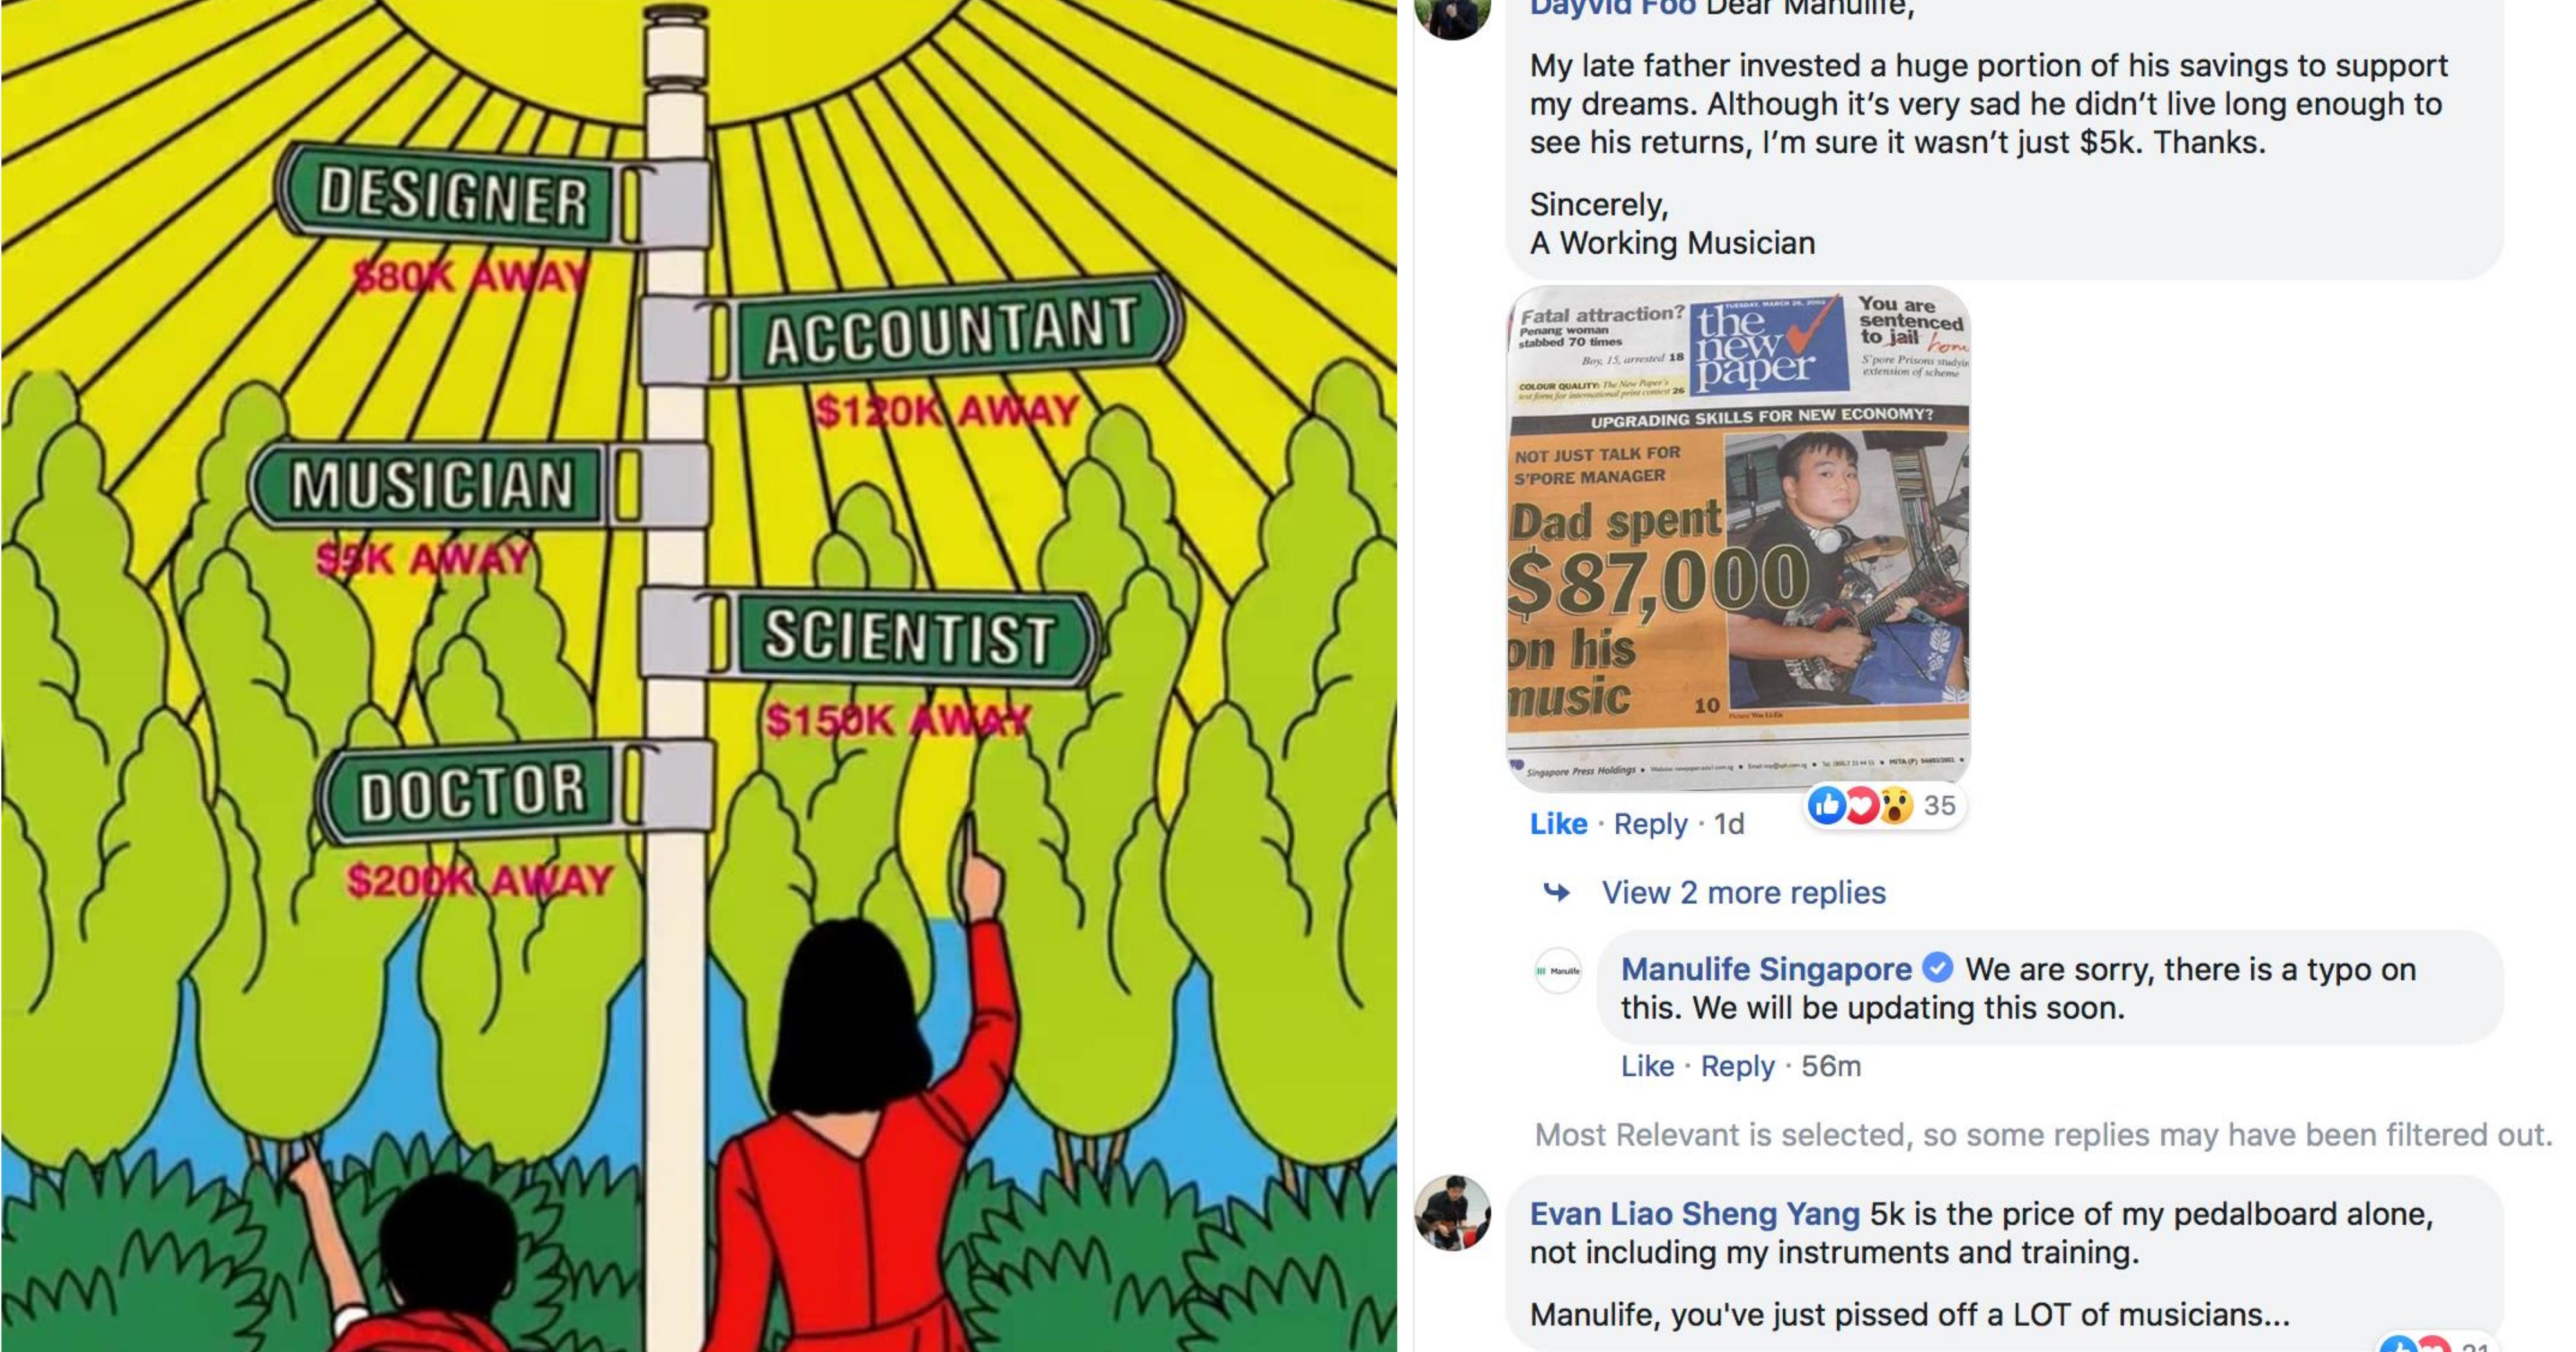The image size is (2576, 1352).
Task: Click the Manulife Singapore profile avatar
Action: click(x=1558, y=971)
